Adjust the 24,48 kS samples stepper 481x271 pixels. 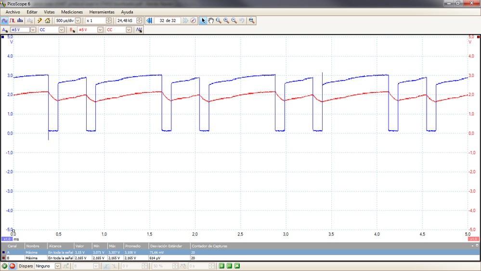click(139, 21)
